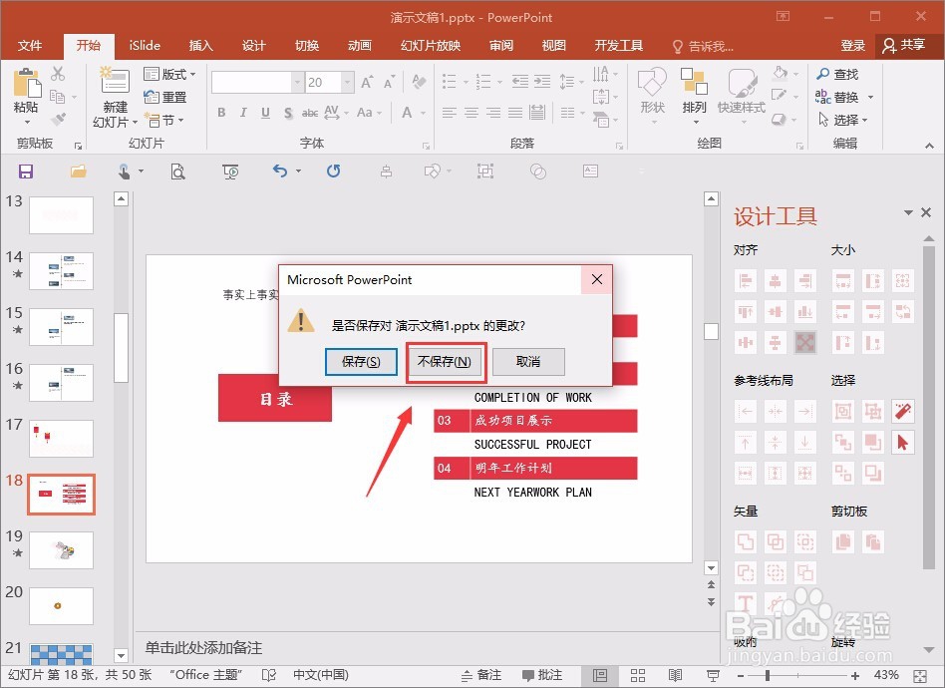Viewport: 945px width, 688px height.
Task: Close the 设计工具 panel
Action: pos(926,212)
